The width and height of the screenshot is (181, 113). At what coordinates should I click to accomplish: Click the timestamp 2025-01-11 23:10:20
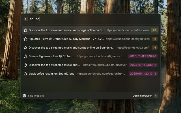coord(143,56)
